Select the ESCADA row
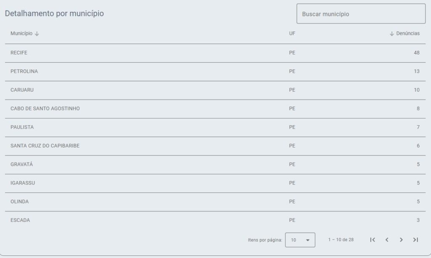 point(215,221)
